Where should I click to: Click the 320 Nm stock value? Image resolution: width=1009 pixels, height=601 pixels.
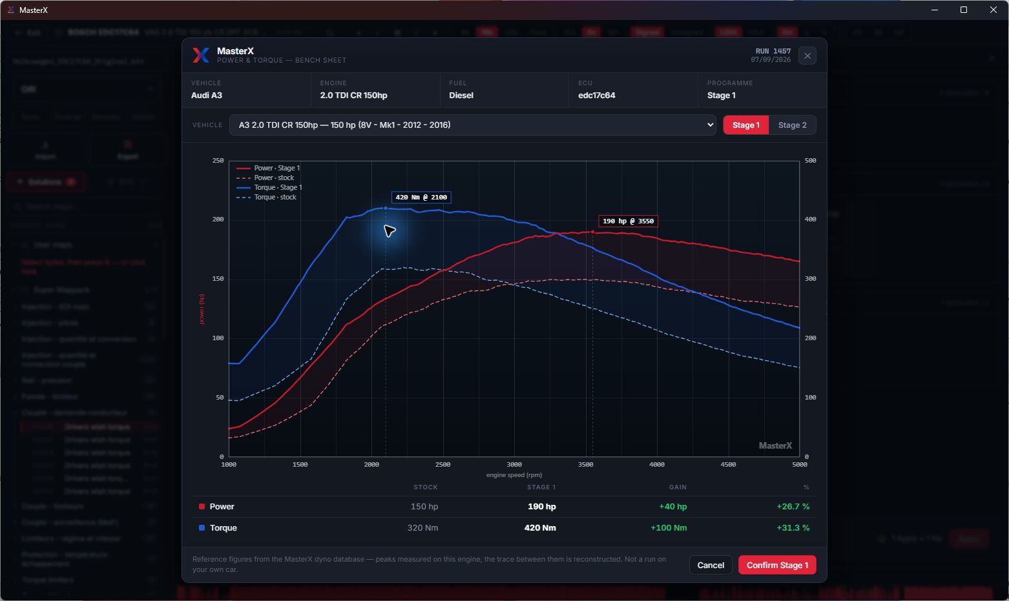click(423, 528)
